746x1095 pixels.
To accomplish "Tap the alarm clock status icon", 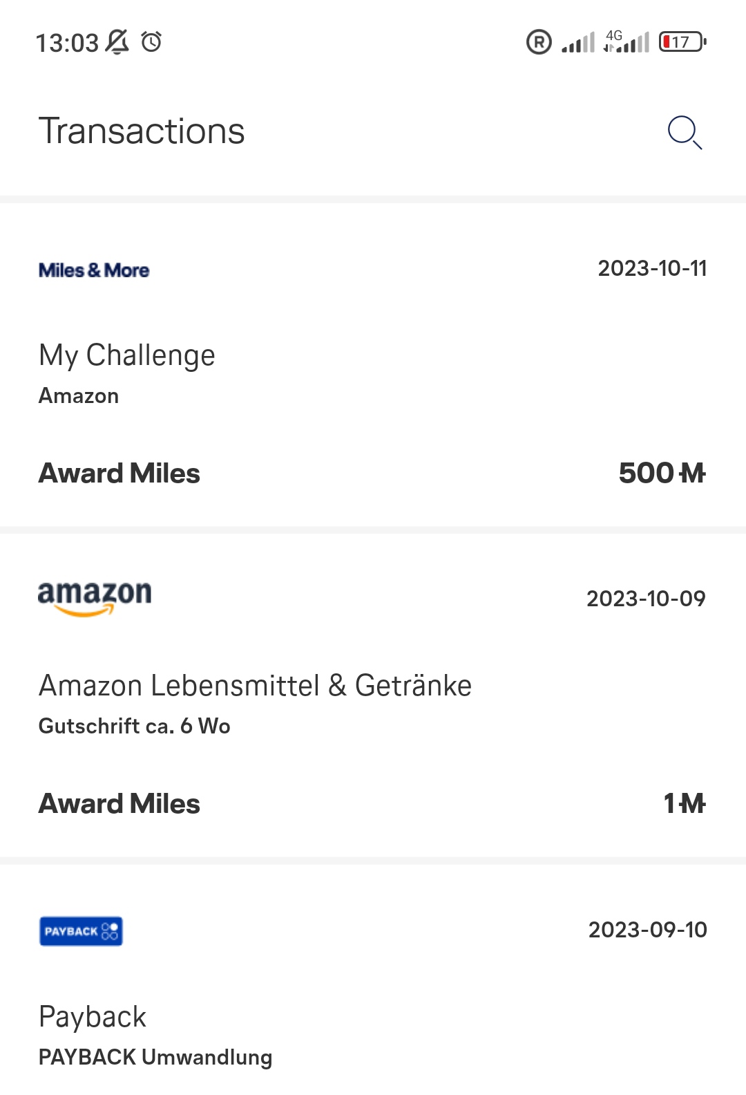I will click(151, 42).
